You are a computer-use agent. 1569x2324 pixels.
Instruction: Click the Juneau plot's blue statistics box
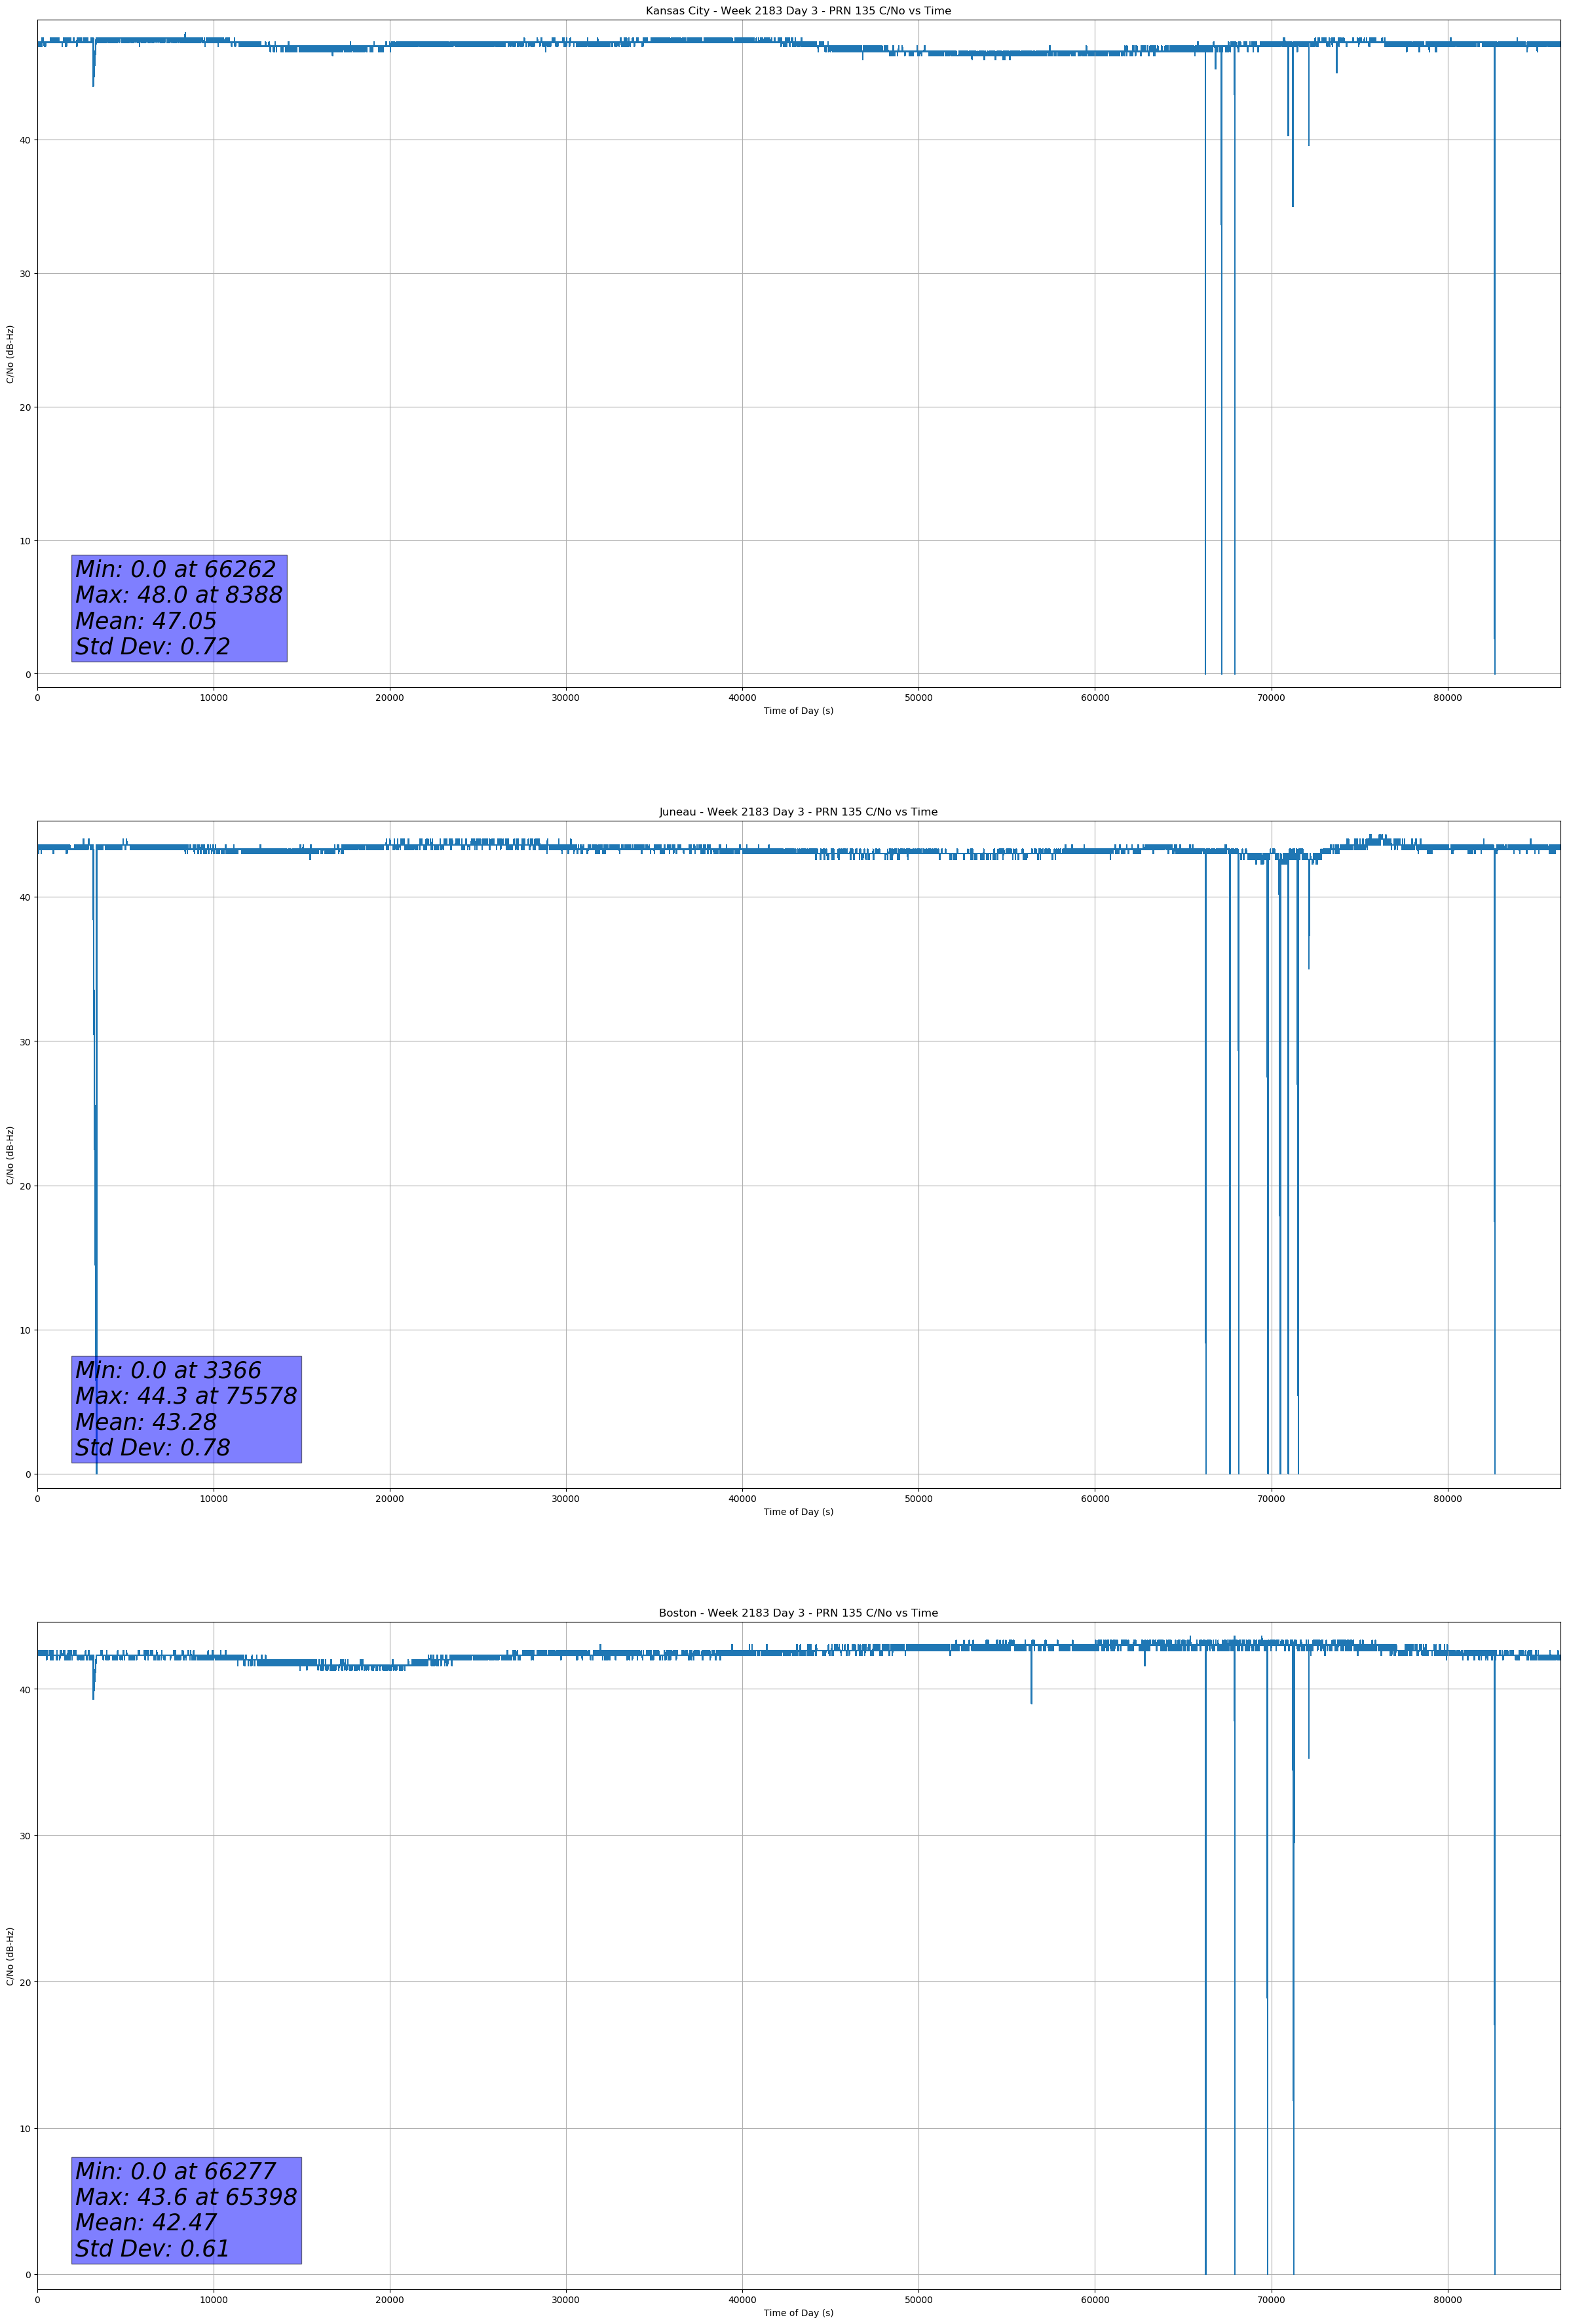(186, 1409)
